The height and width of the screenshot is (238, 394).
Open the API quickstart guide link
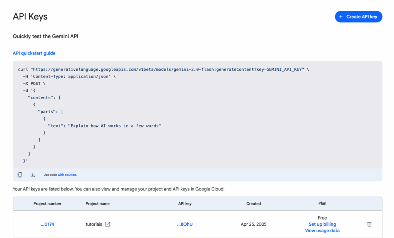point(34,53)
